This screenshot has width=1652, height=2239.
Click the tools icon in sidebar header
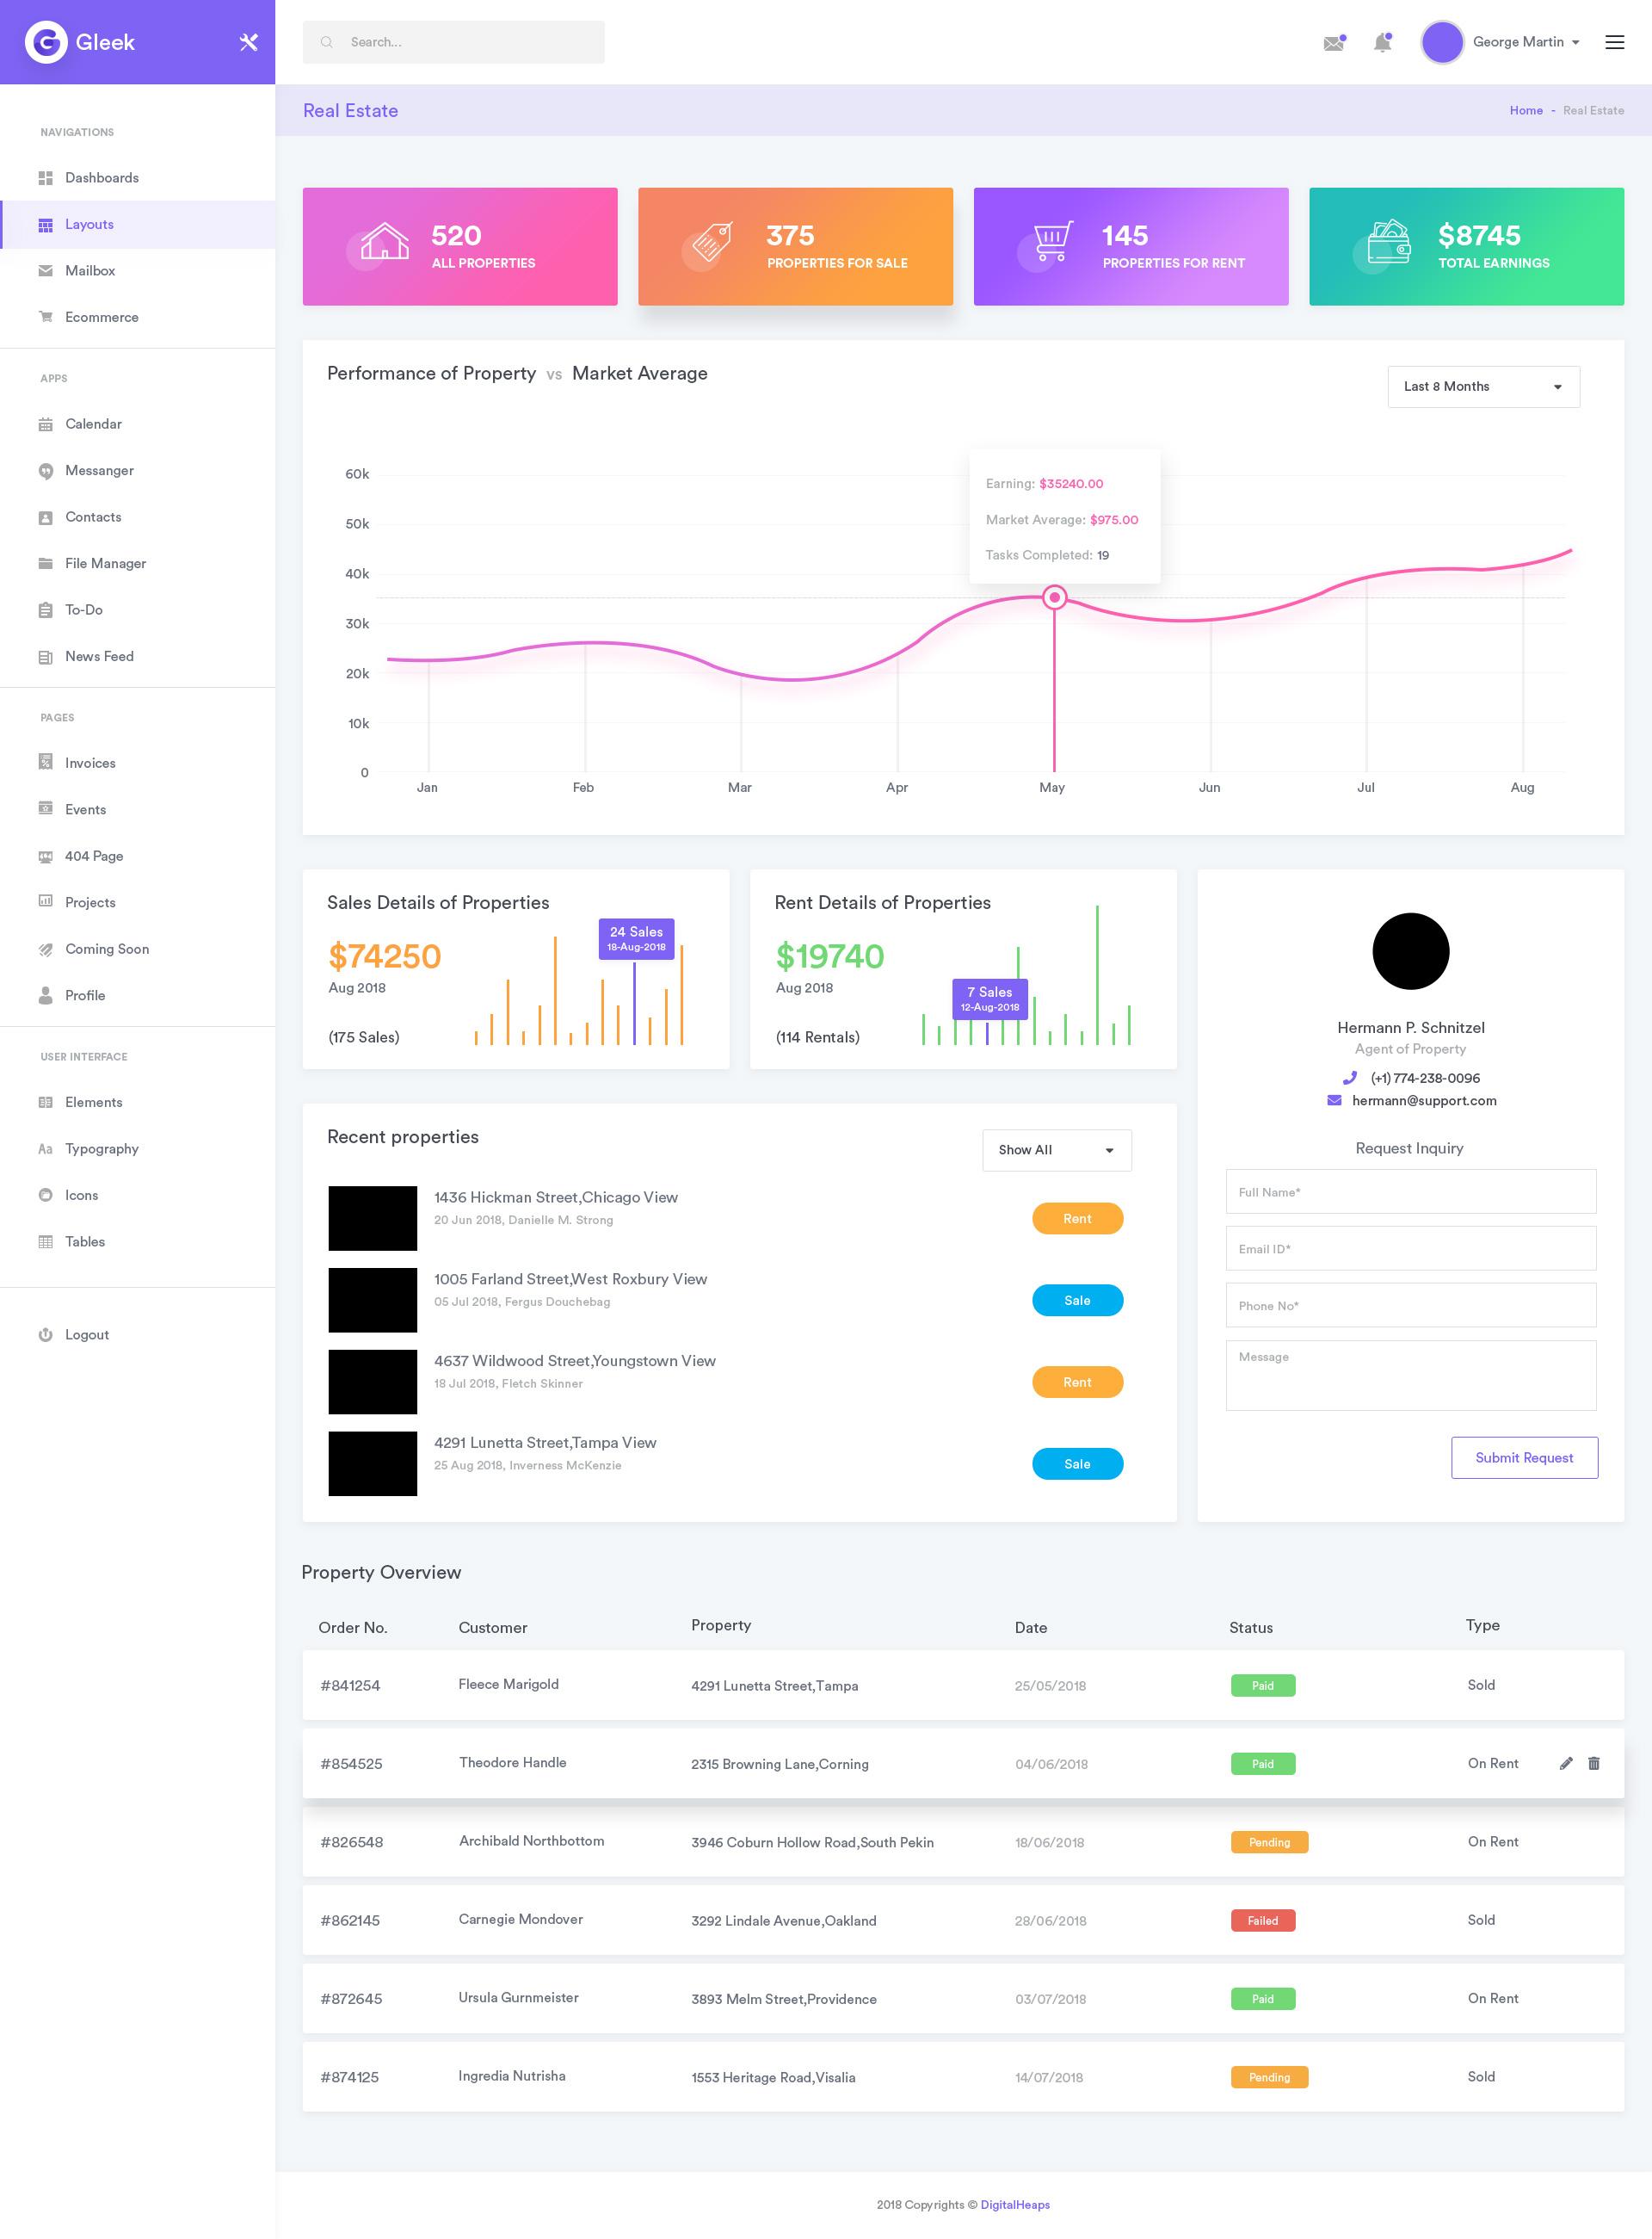(x=249, y=42)
